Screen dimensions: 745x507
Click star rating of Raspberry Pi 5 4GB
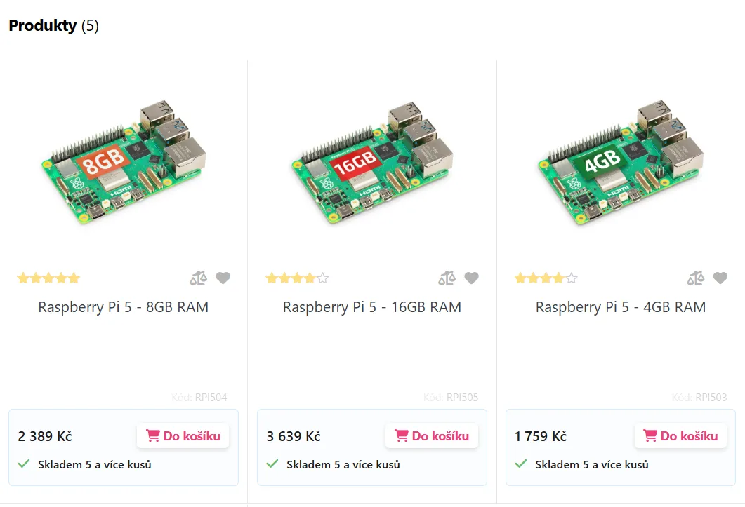(x=546, y=278)
